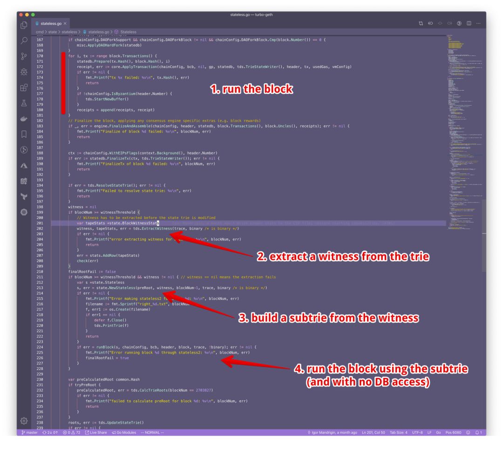Click 'tds.StartNewBuffer()' on line 178

[107, 99]
